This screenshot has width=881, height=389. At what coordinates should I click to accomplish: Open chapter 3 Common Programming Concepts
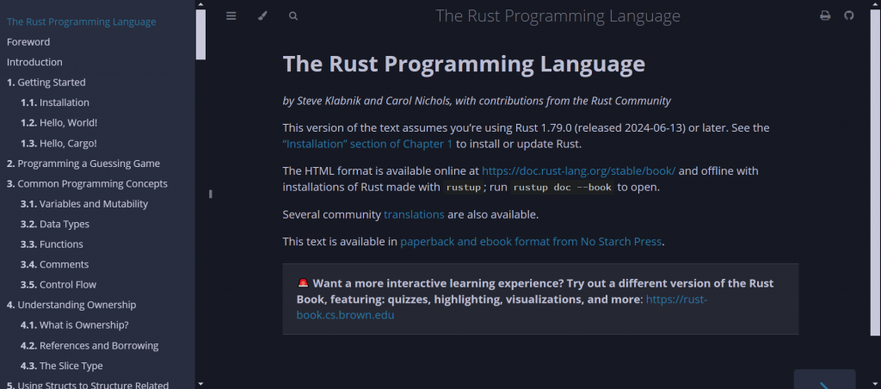87,184
